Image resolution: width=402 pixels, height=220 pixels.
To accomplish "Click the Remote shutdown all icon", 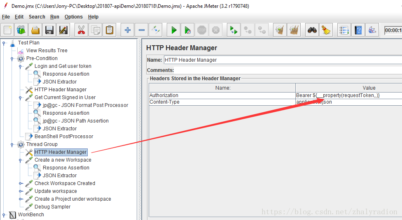I will click(262, 30).
